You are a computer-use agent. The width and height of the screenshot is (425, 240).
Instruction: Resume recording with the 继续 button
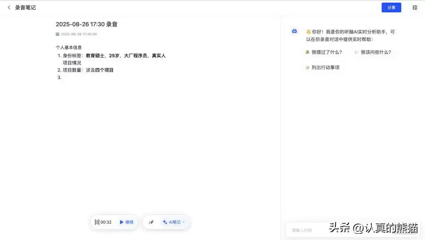pos(127,222)
